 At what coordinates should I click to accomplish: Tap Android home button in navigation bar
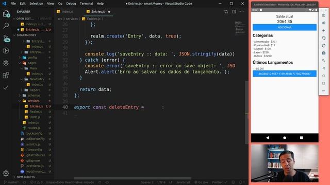[x=285, y=138]
